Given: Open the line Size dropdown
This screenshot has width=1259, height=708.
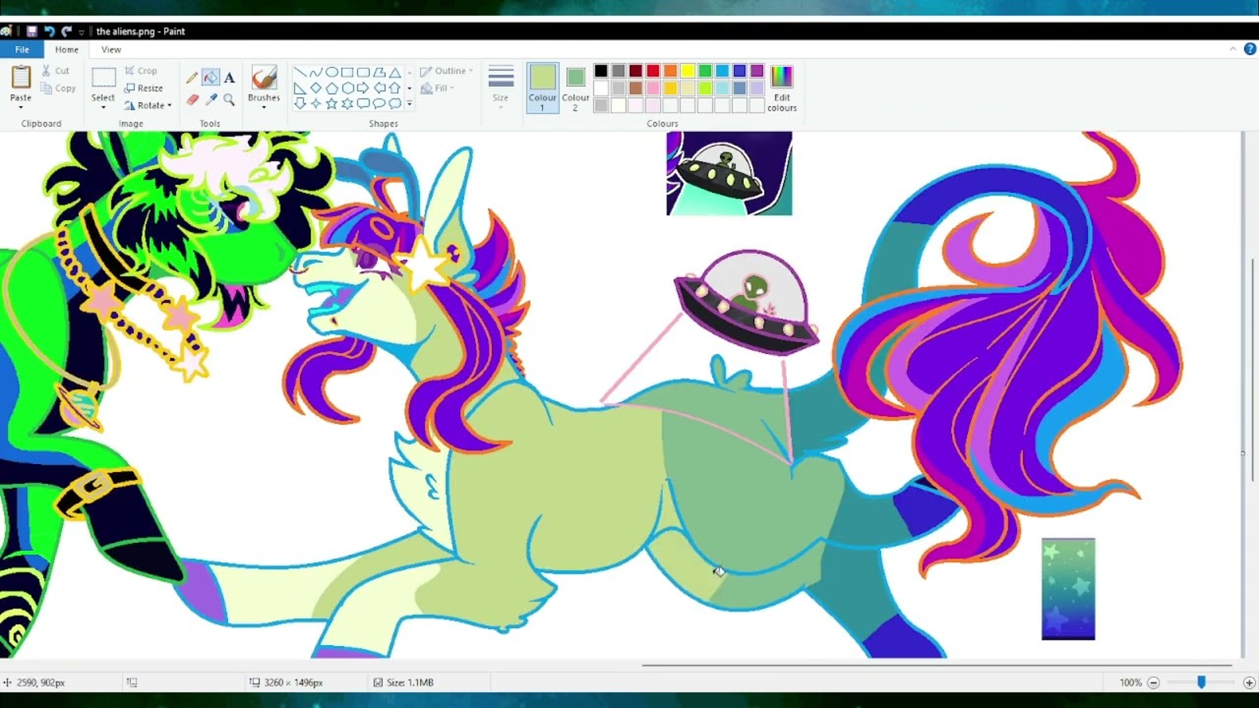Looking at the screenshot, I should coord(501,86).
